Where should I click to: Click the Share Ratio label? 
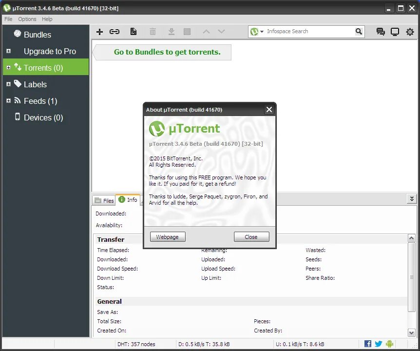coord(320,278)
